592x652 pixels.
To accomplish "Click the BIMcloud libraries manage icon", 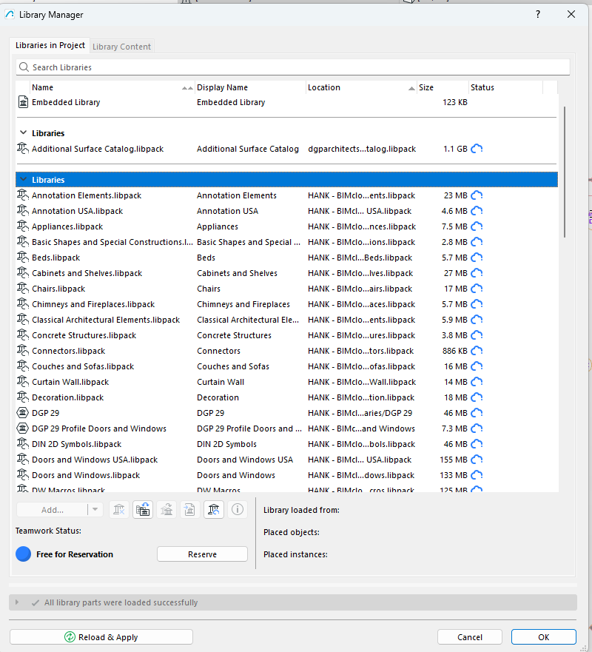I will [x=214, y=509].
